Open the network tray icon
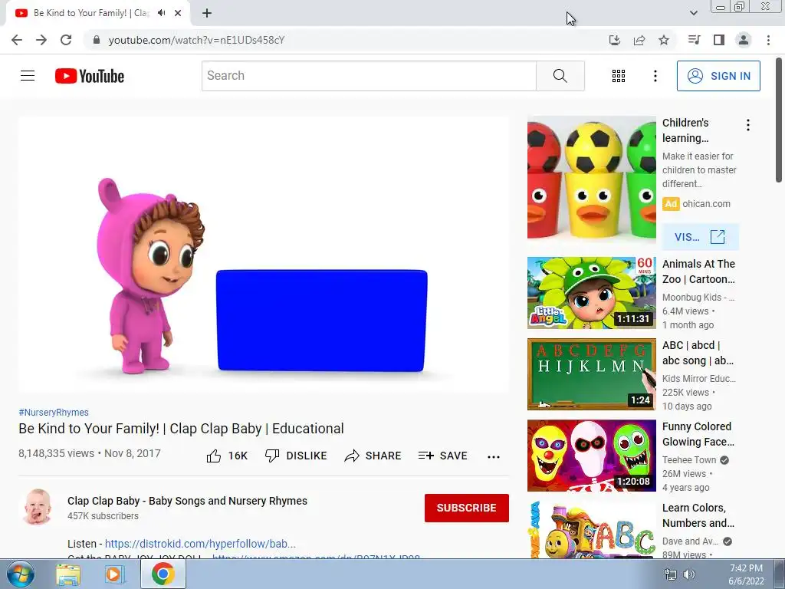The height and width of the screenshot is (589, 785). click(x=670, y=574)
